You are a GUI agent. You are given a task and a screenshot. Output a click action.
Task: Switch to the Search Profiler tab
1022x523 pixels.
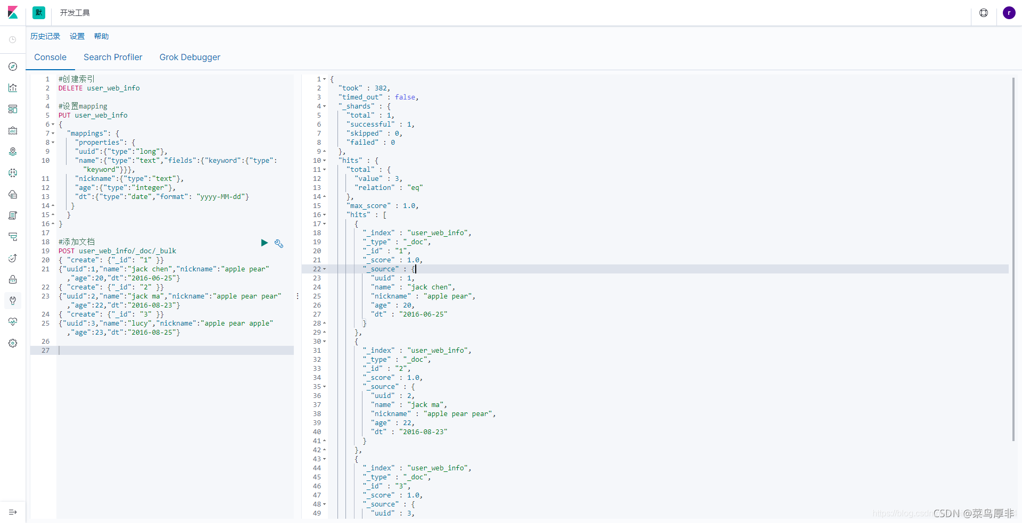tap(113, 57)
